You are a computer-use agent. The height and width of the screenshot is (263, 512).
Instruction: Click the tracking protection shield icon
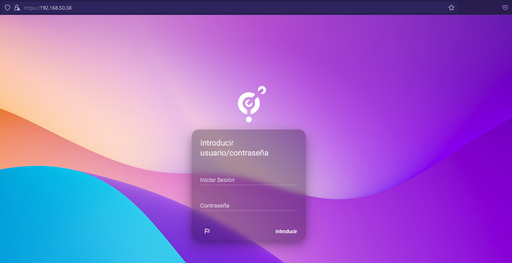7,7
